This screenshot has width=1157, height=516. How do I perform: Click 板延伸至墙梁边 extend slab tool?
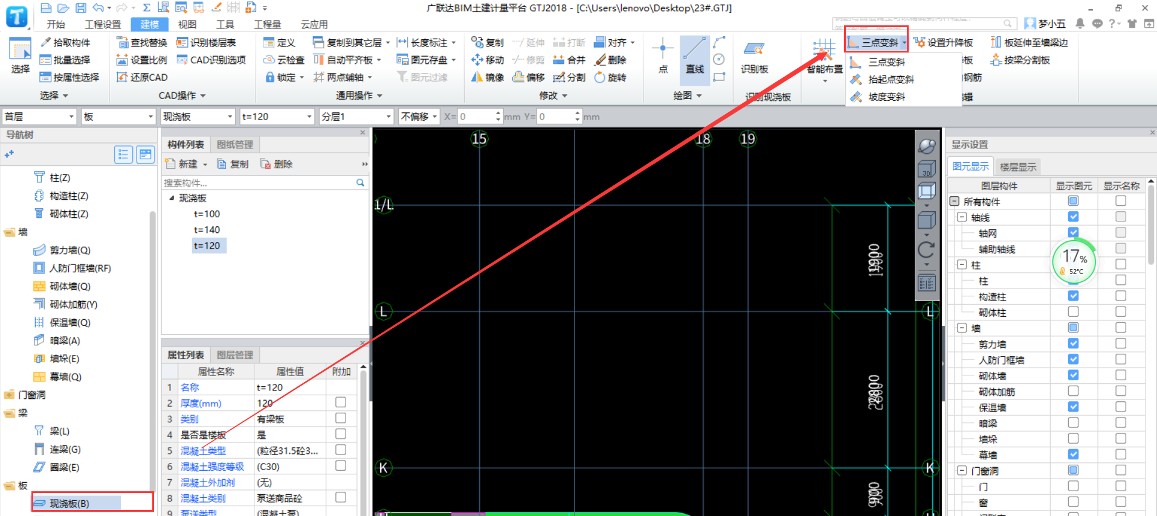coord(1030,42)
